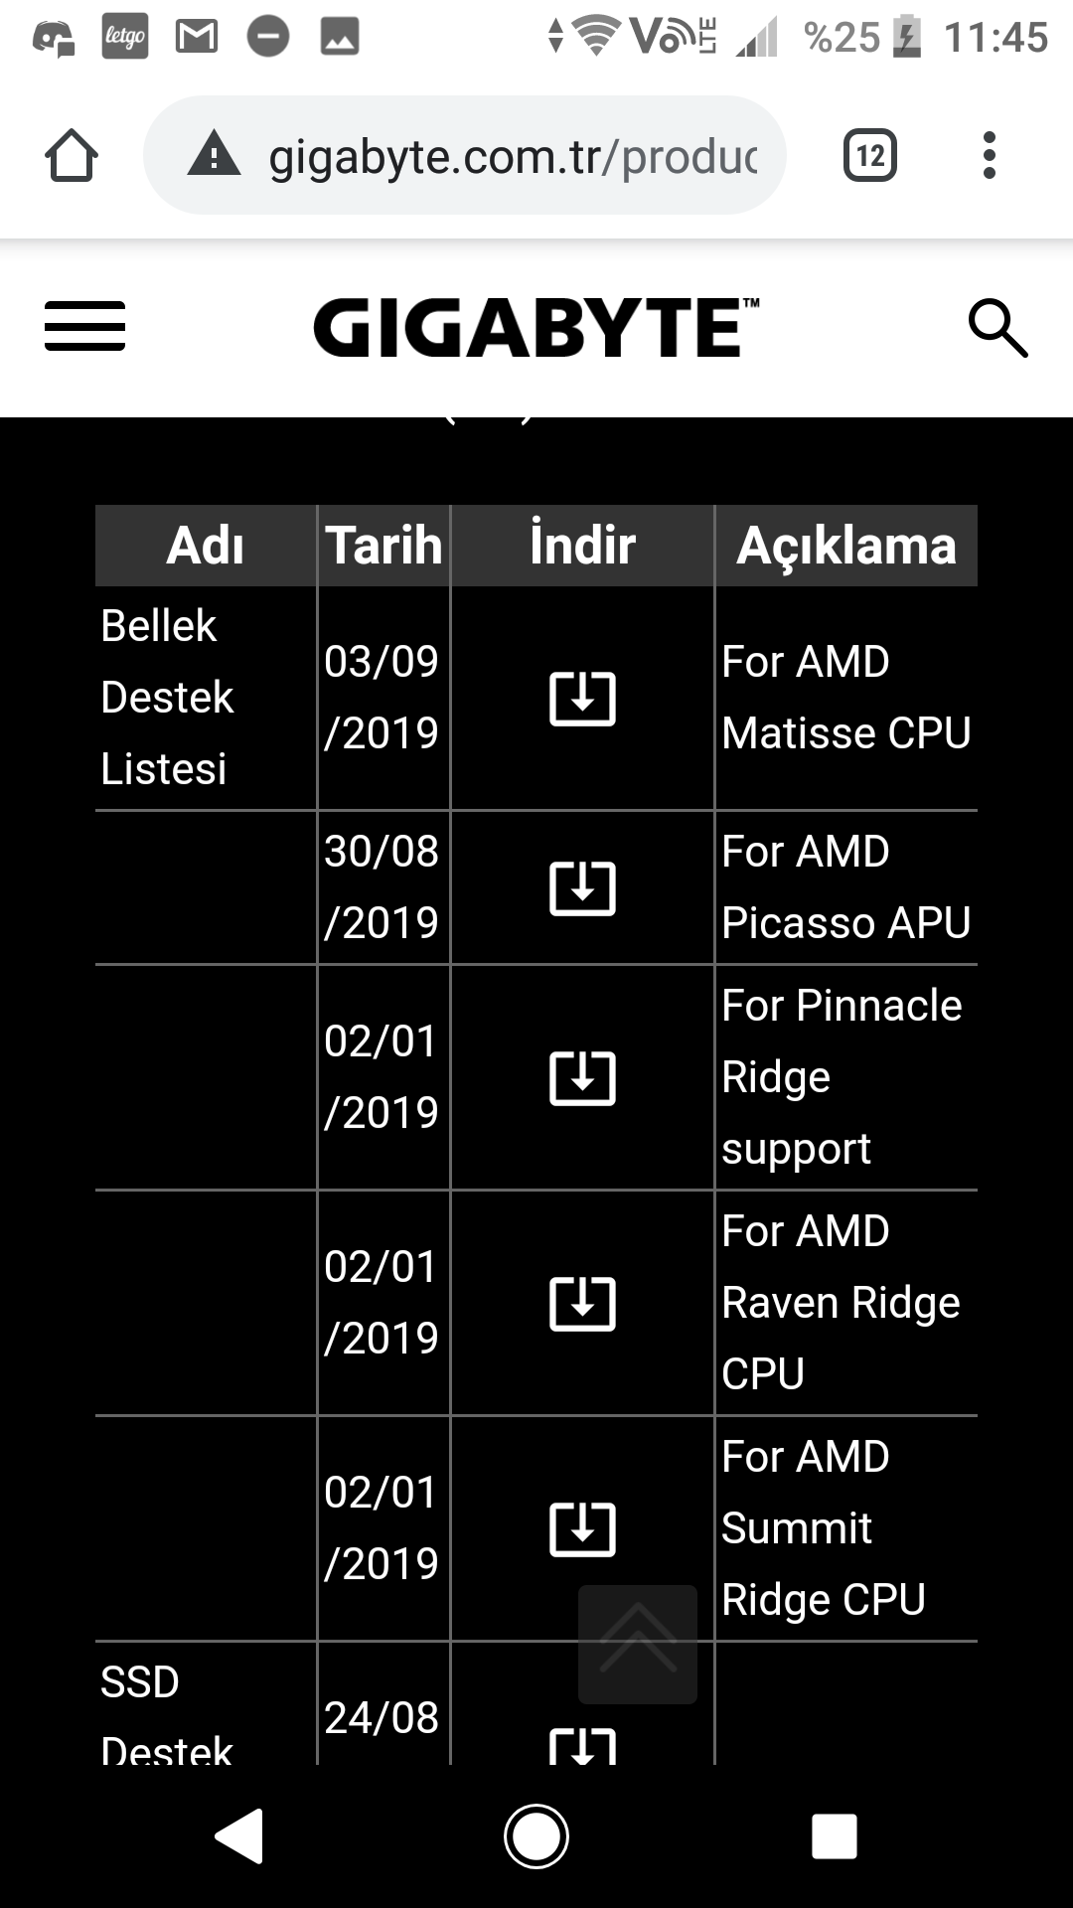This screenshot has height=1908, width=1073.
Task: Open Chrome's three-dot overflow menu
Action: [989, 156]
